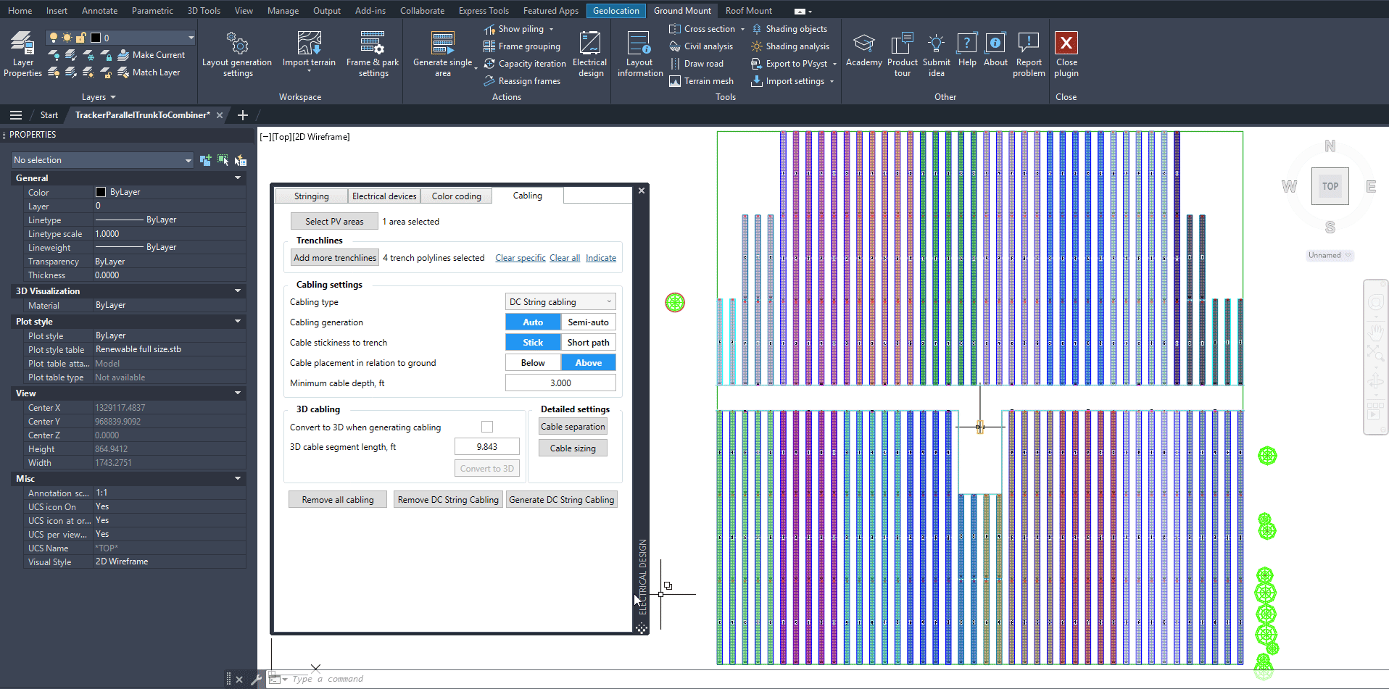Click Generate DC String Cabling button
Screen dimensions: 1389x689
(561, 500)
